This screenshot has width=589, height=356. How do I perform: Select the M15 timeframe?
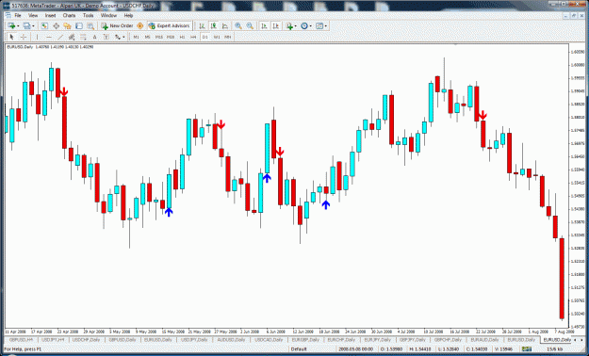point(159,37)
